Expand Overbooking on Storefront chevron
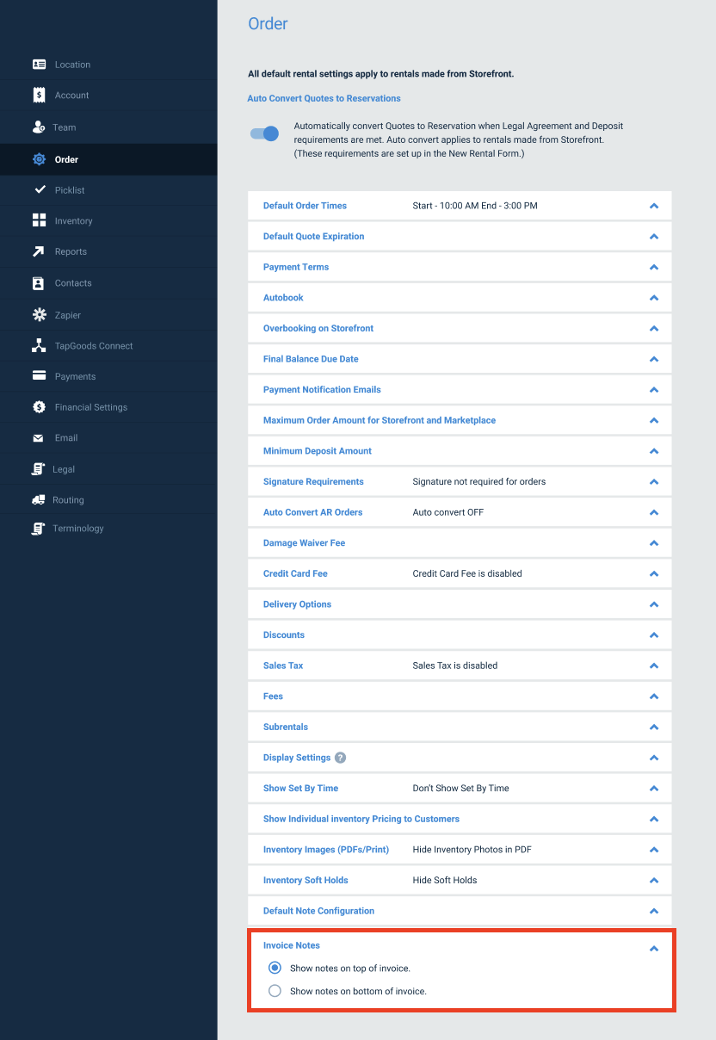Screen dimensions: 716x1040 coord(654,329)
